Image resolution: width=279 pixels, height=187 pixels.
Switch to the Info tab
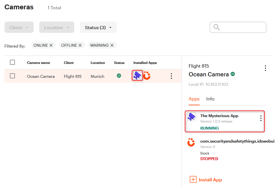(210, 99)
